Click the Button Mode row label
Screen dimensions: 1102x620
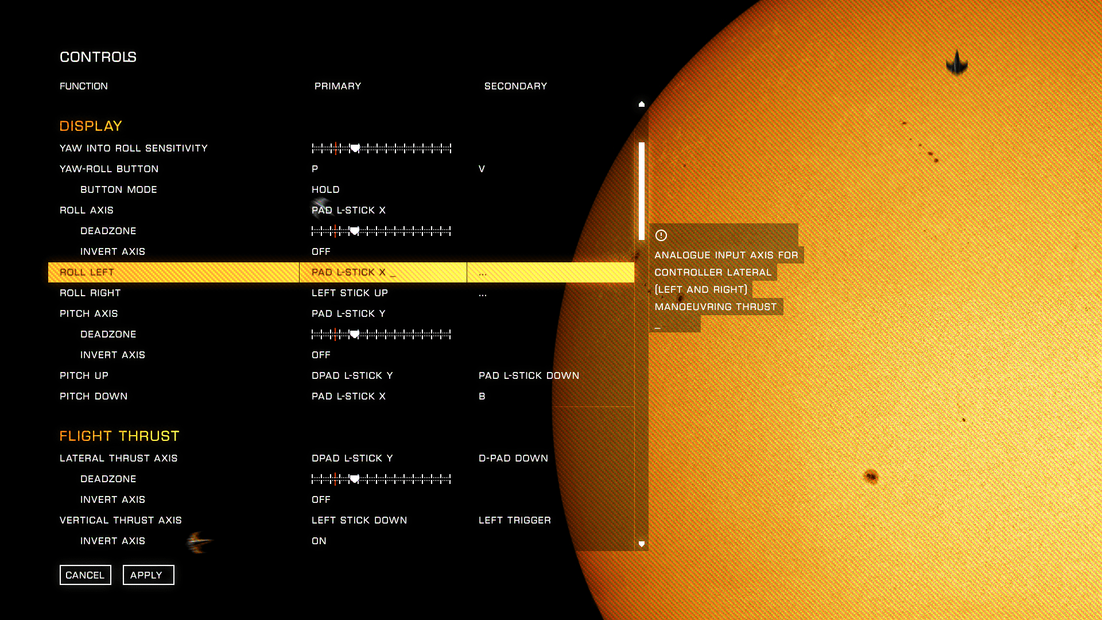(119, 189)
